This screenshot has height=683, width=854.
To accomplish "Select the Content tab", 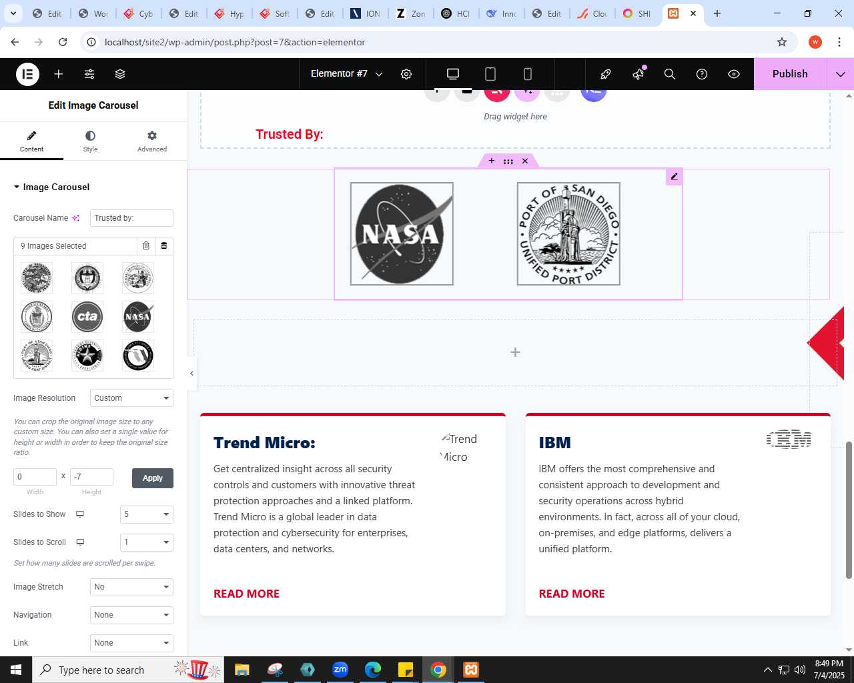I will click(31, 141).
